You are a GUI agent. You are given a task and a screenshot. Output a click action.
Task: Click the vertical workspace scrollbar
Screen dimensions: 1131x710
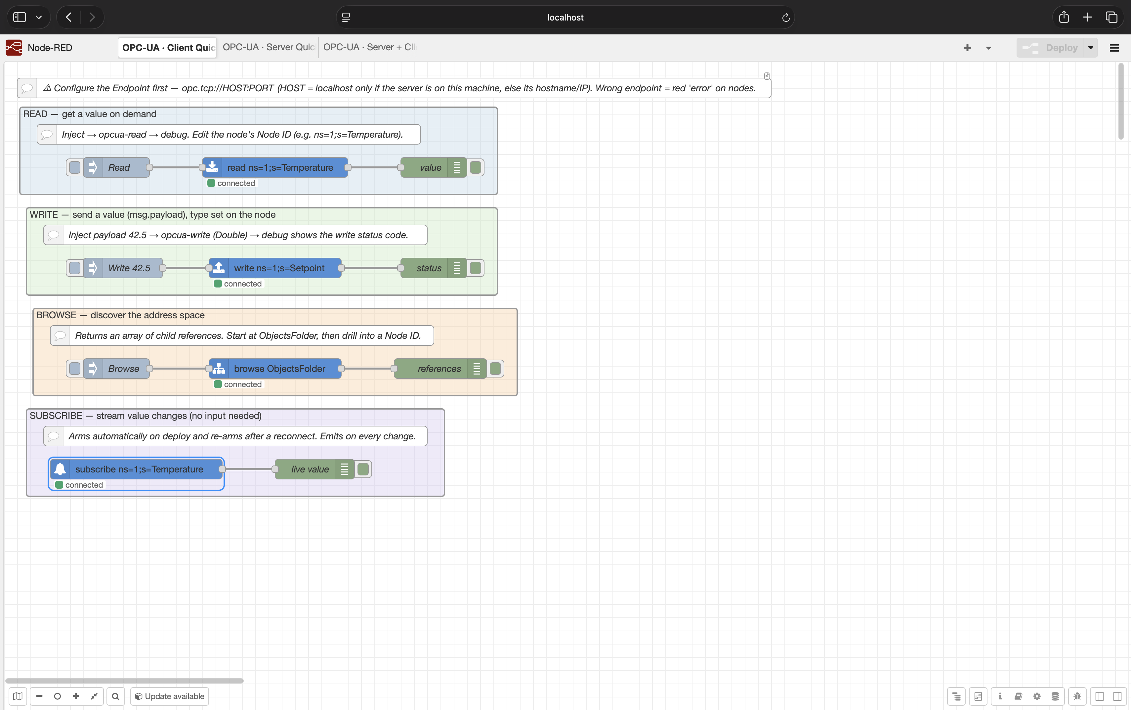pos(1121,102)
